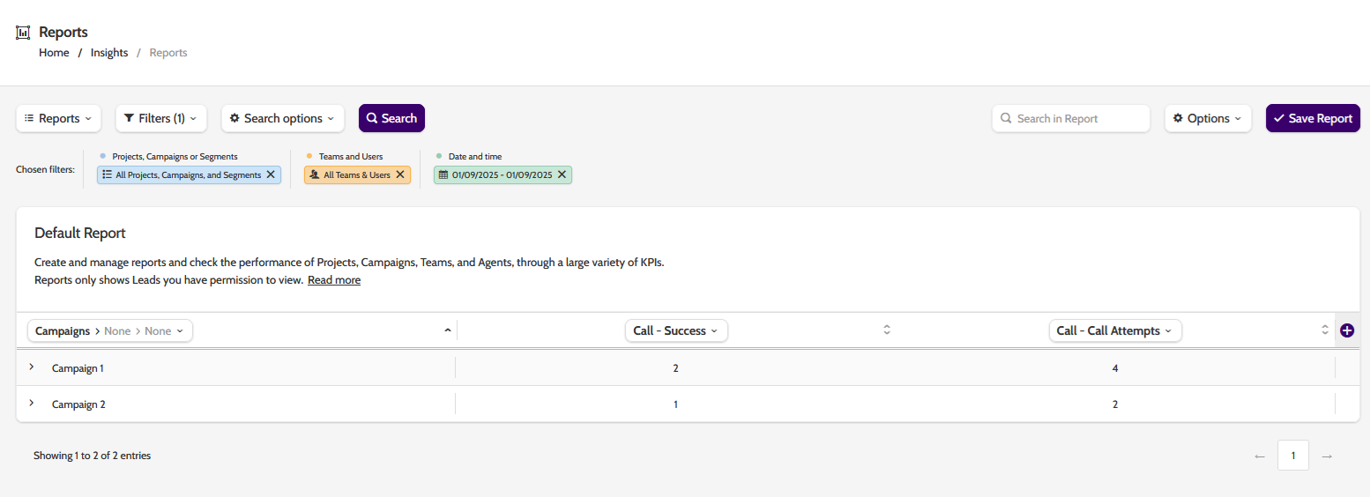This screenshot has width=1370, height=497.
Task: Remove the All Teams & Users filter
Action: click(400, 174)
